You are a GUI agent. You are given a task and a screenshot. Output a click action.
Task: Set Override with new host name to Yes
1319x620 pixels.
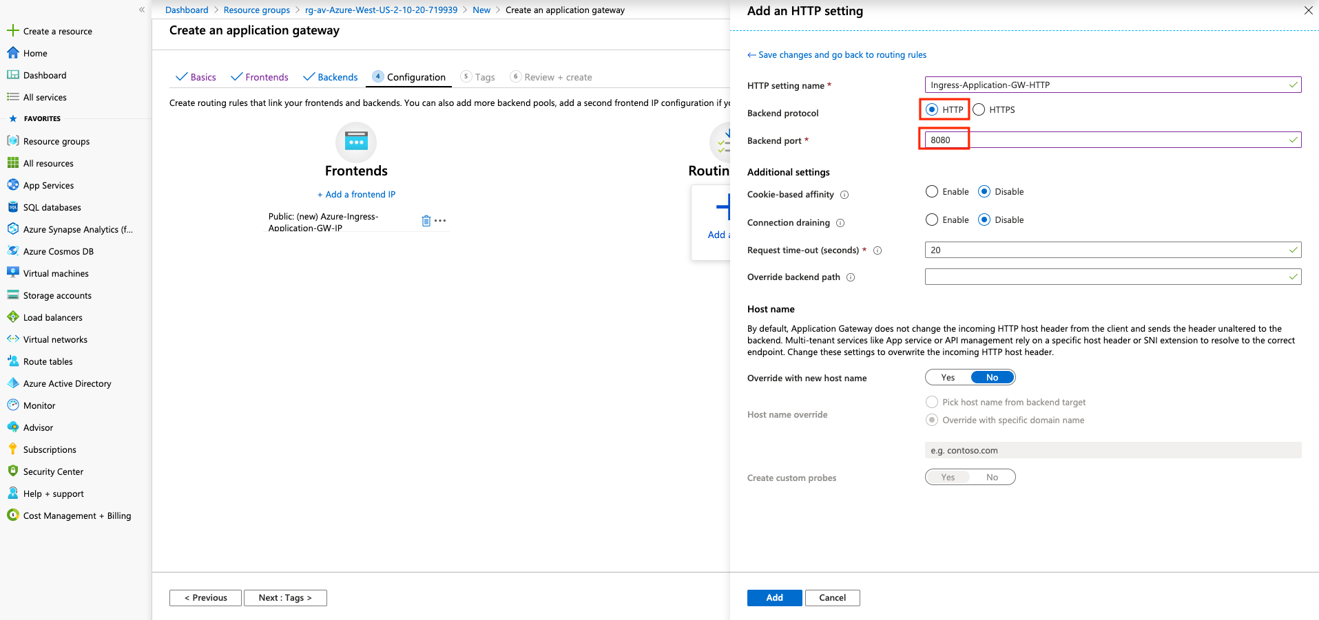(x=946, y=377)
